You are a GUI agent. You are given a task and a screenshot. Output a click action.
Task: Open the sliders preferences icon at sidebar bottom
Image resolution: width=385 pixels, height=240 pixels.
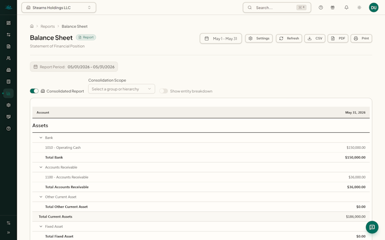(x=9, y=223)
